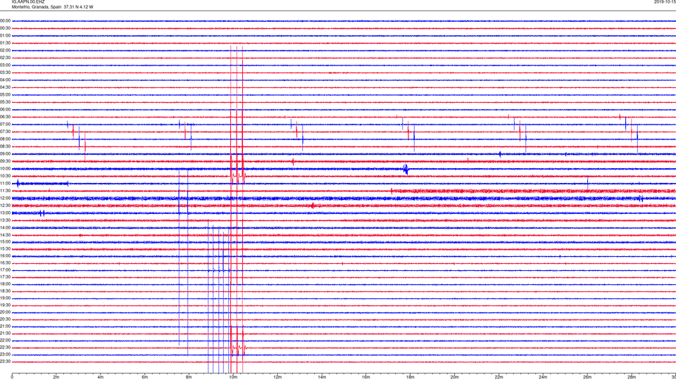Select the 20:30 trace time label

click(6, 319)
